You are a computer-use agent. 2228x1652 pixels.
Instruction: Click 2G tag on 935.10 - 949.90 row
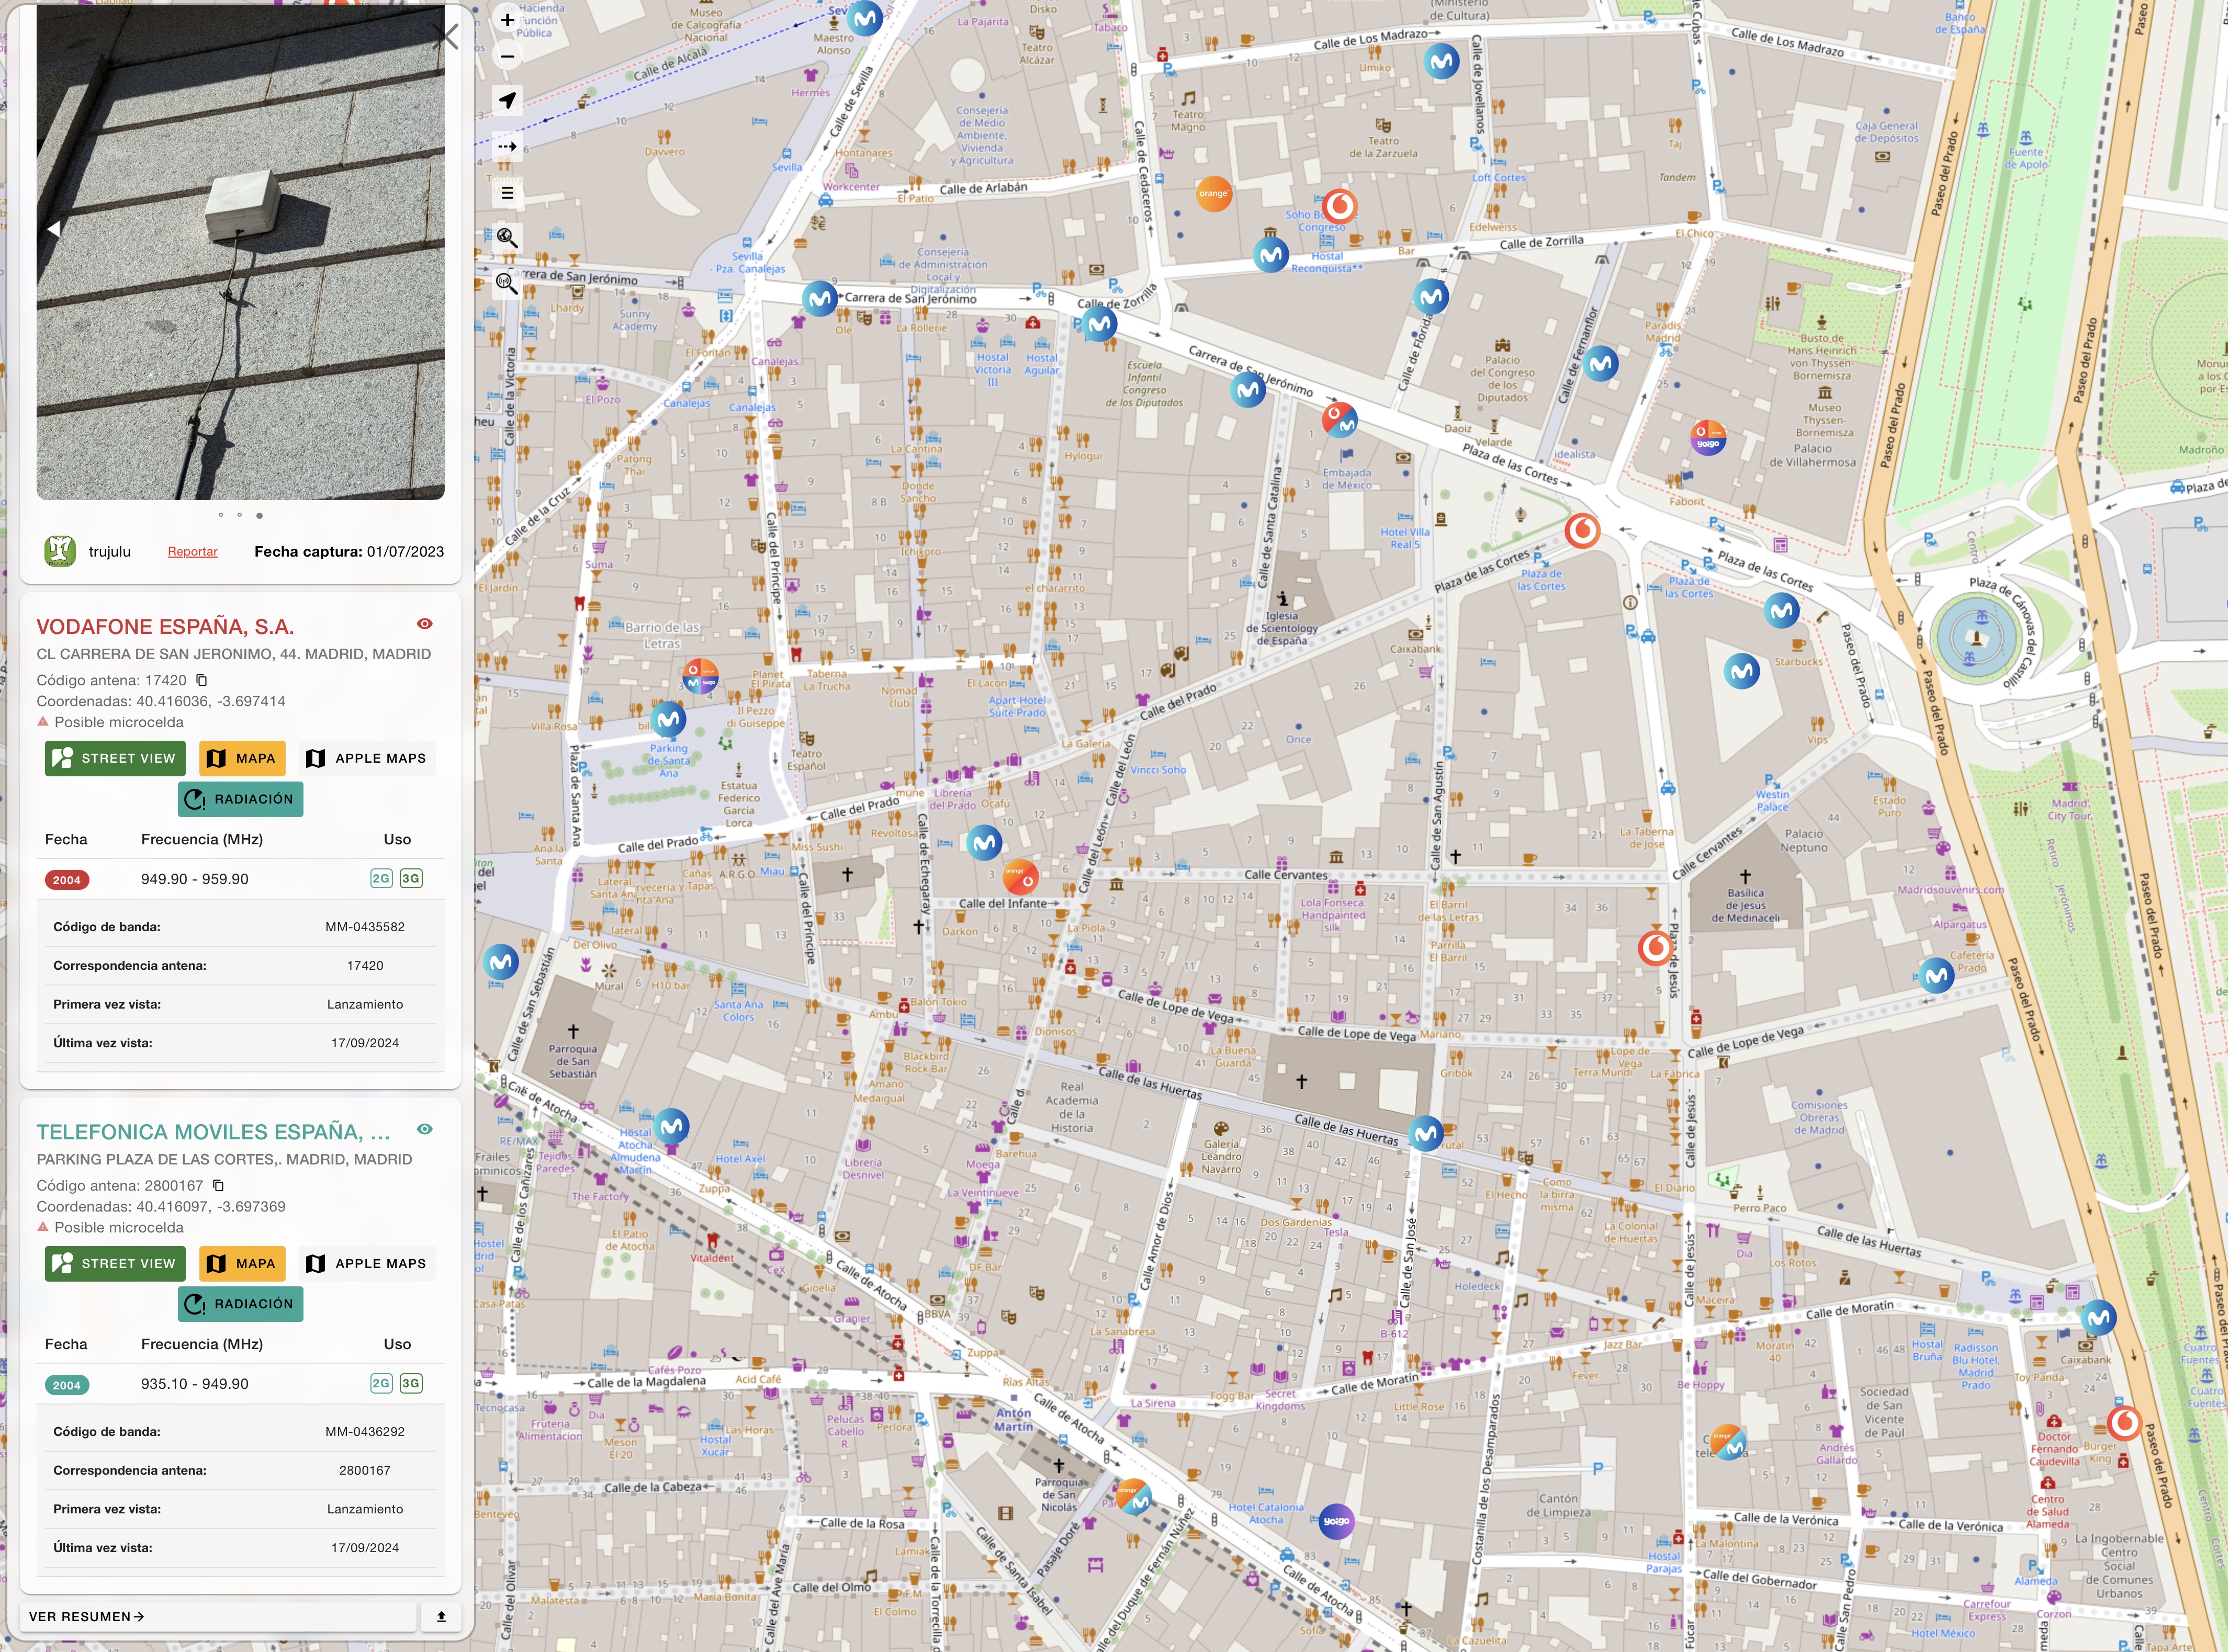(381, 1384)
